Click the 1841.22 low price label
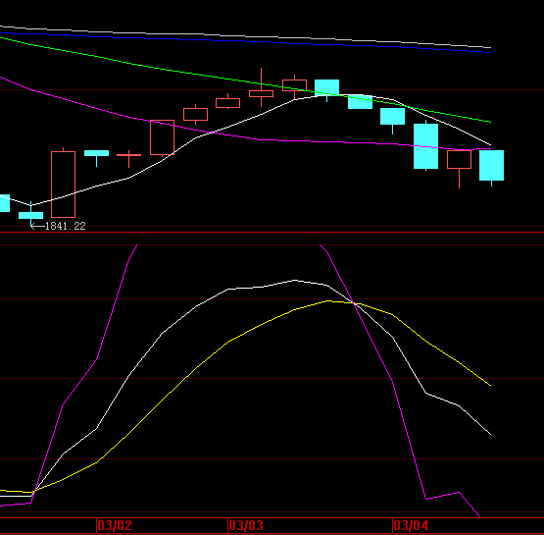This screenshot has height=535, width=544. (66, 226)
